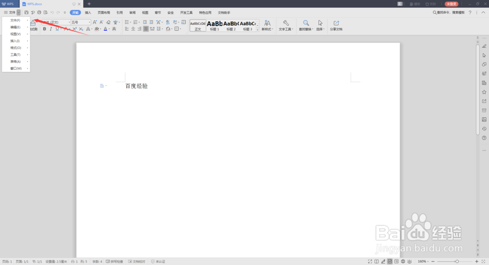The image size is (489, 265).
Task: Open 视图(V) submenu in classic menu
Action: click(x=16, y=34)
